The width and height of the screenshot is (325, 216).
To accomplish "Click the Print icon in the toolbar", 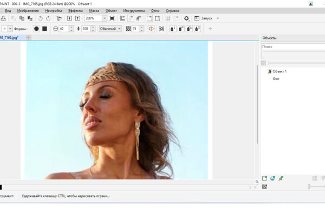I will click(3, 18).
